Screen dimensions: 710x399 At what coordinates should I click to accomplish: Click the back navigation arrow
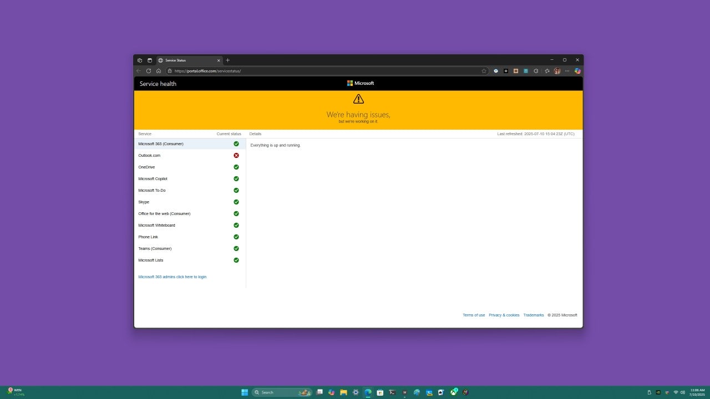pyautogui.click(x=138, y=71)
